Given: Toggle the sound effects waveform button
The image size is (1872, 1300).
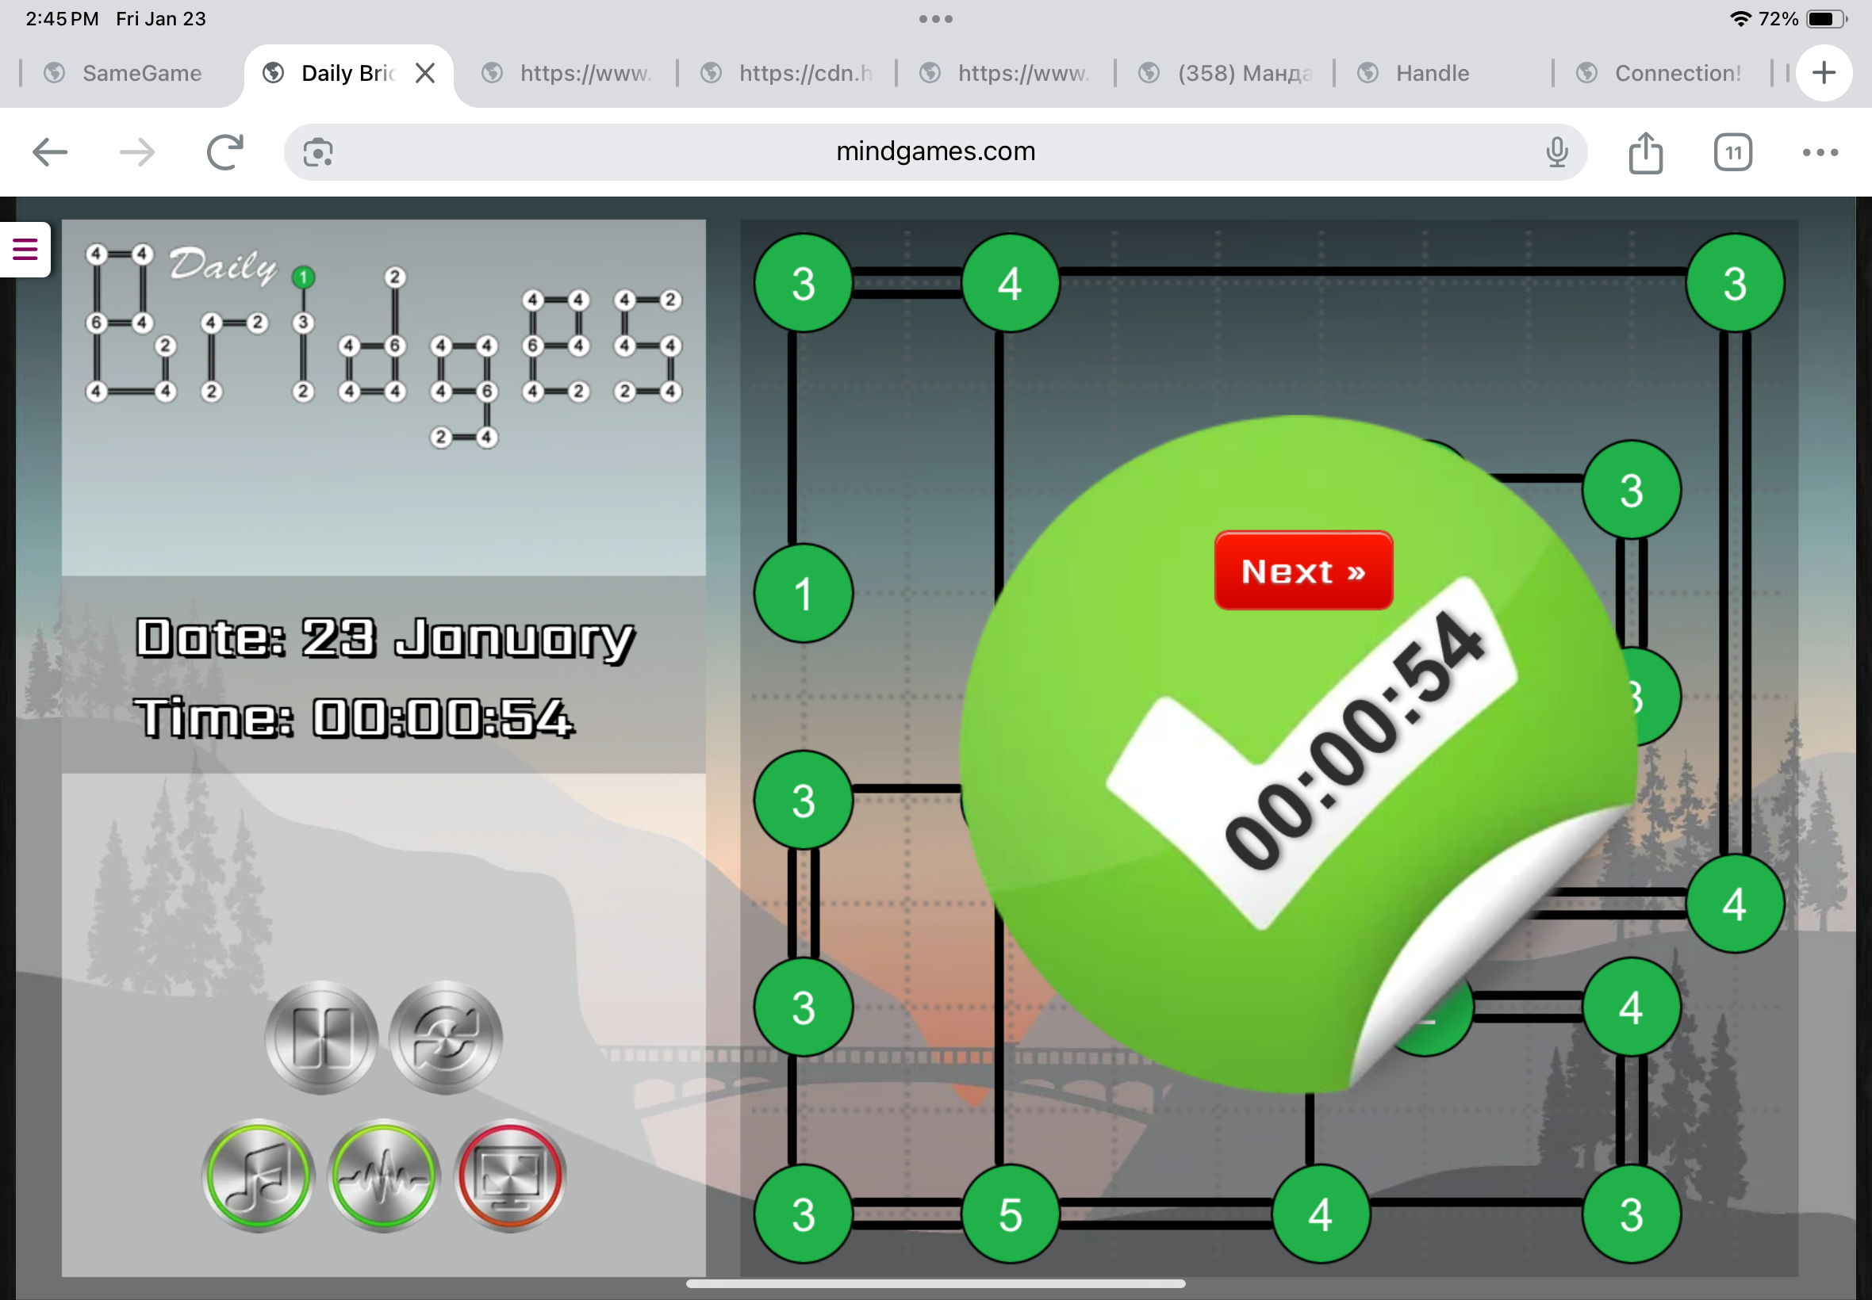Looking at the screenshot, I should (x=384, y=1176).
